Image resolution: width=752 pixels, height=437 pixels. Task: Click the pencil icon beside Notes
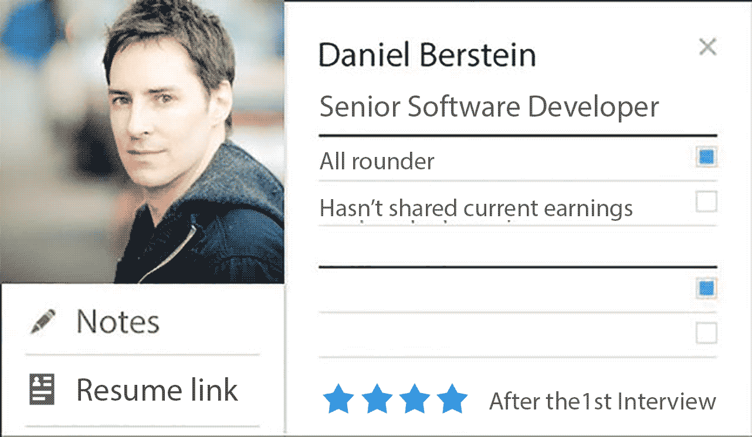[43, 322]
